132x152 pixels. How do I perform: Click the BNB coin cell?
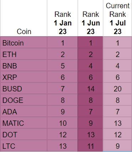(x=24, y=65)
